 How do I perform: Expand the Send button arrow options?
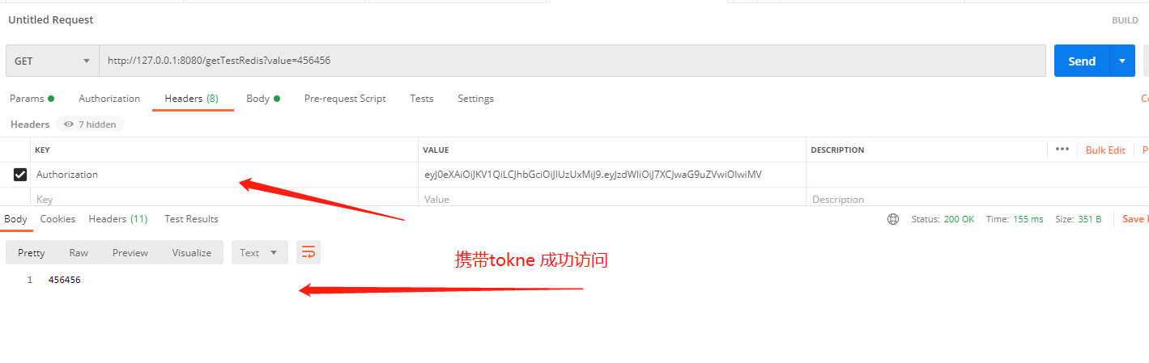point(1122,61)
